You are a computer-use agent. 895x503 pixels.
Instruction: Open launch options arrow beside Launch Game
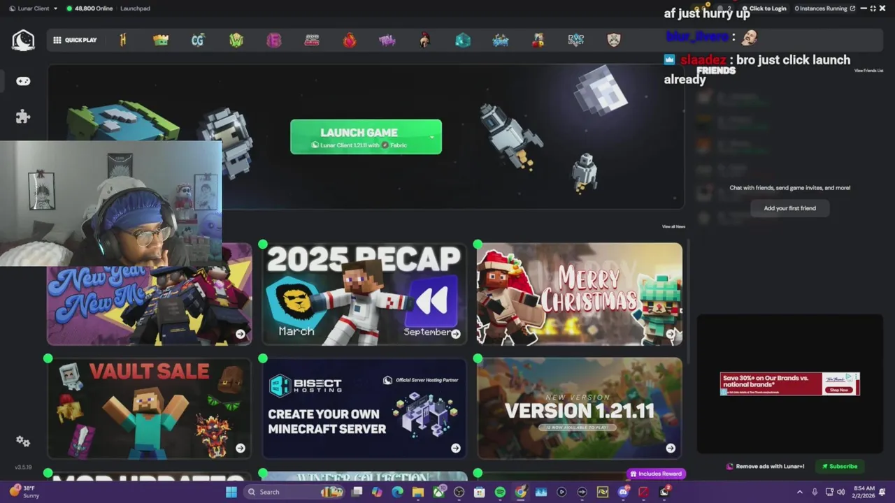coord(431,137)
